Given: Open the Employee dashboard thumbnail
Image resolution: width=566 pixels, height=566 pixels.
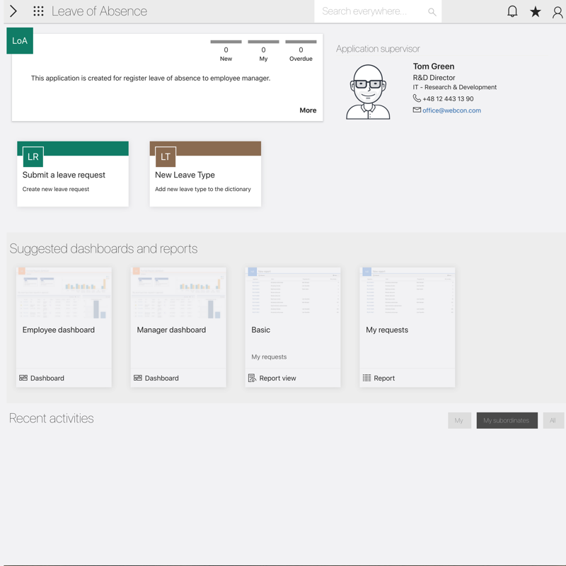Looking at the screenshot, I should pyautogui.click(x=64, y=294).
